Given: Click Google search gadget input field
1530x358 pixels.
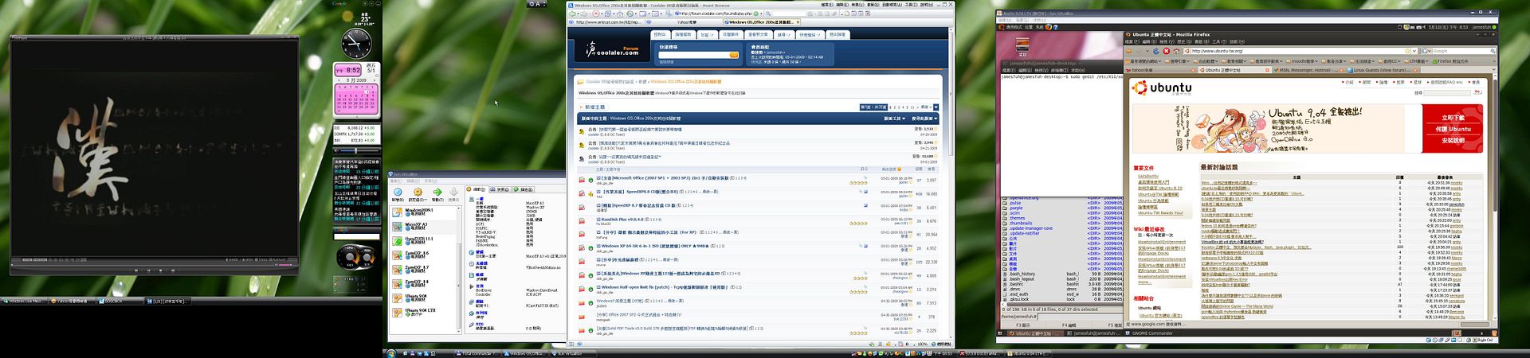Looking at the screenshot, I should [356, 236].
